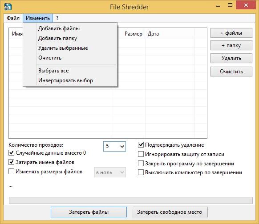Screen dimensions: 259x224
Task: Maximize the File Shredder window
Action: click(x=230, y=5)
